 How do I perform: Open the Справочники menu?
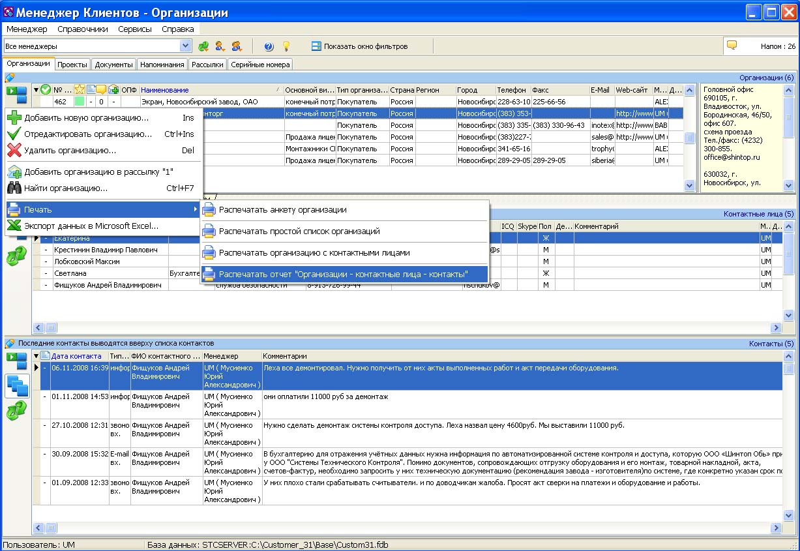click(82, 29)
